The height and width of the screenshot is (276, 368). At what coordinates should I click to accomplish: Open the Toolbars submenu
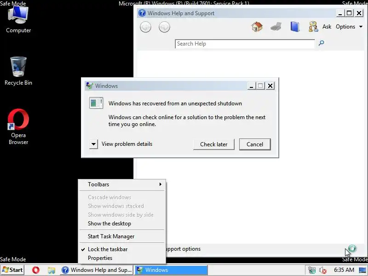(x=122, y=184)
